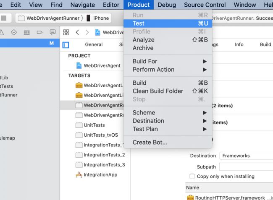The image size is (273, 200).
Task: Open the report navigator speech-bubble icon
Action: 52,32
